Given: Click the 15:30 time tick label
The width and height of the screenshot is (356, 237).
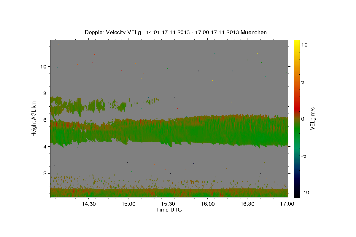Looking at the screenshot, I should [168, 204].
